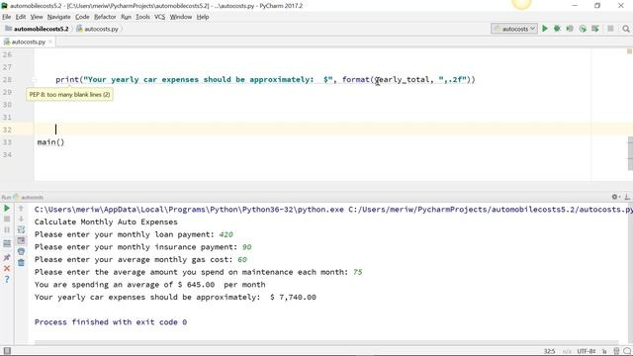Image resolution: width=633 pixels, height=356 pixels.
Task: Toggle read-only lock icon in status bar
Action: 604,351
